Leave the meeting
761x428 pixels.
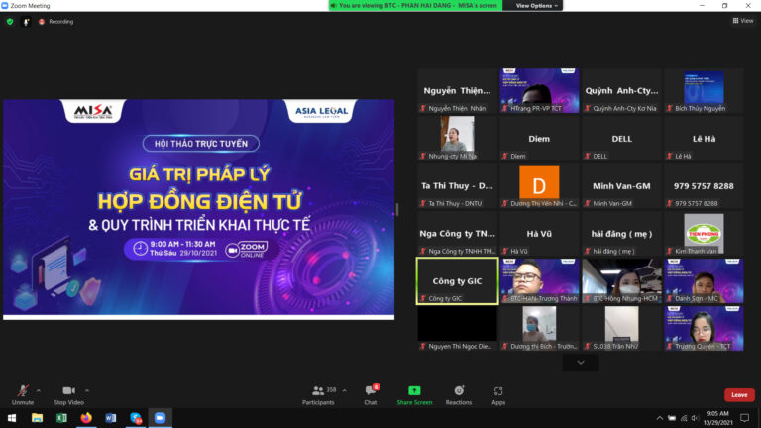[x=738, y=394]
